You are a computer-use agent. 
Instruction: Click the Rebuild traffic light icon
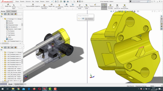[x=78, y=2]
